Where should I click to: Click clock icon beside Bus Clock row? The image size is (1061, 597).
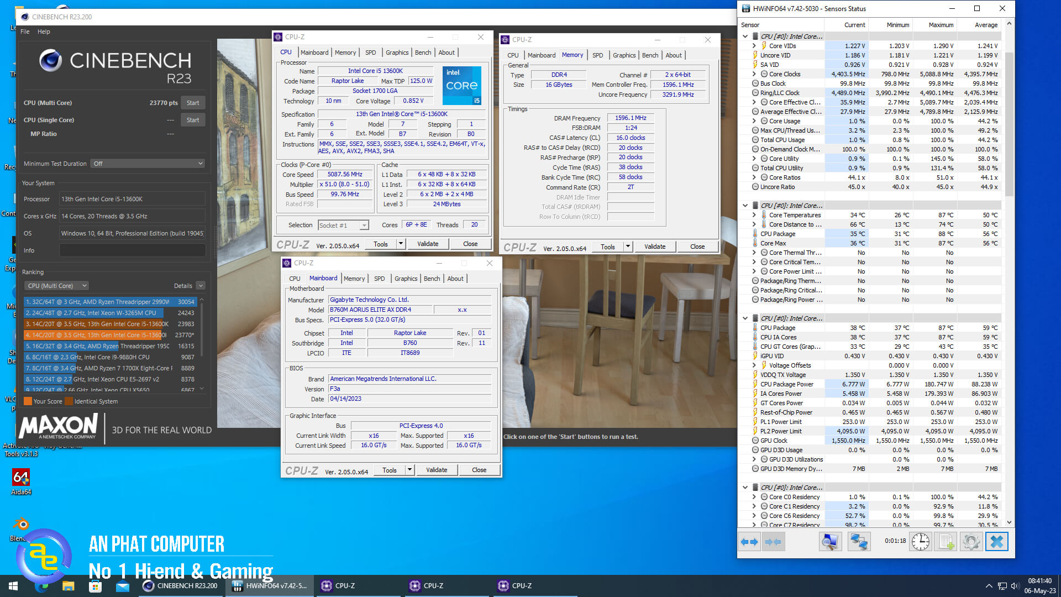[755, 83]
